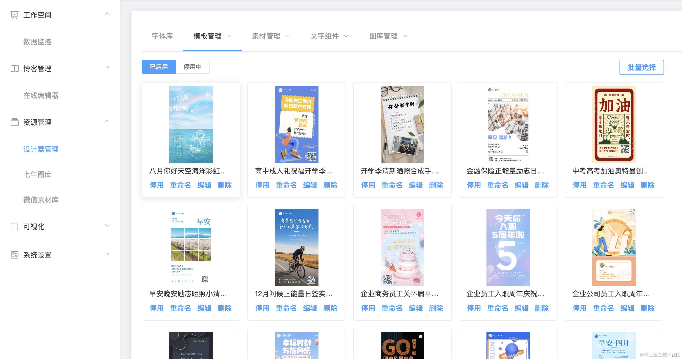682x359 pixels.
Task: Select the 素材管理 tab
Action: pos(266,36)
